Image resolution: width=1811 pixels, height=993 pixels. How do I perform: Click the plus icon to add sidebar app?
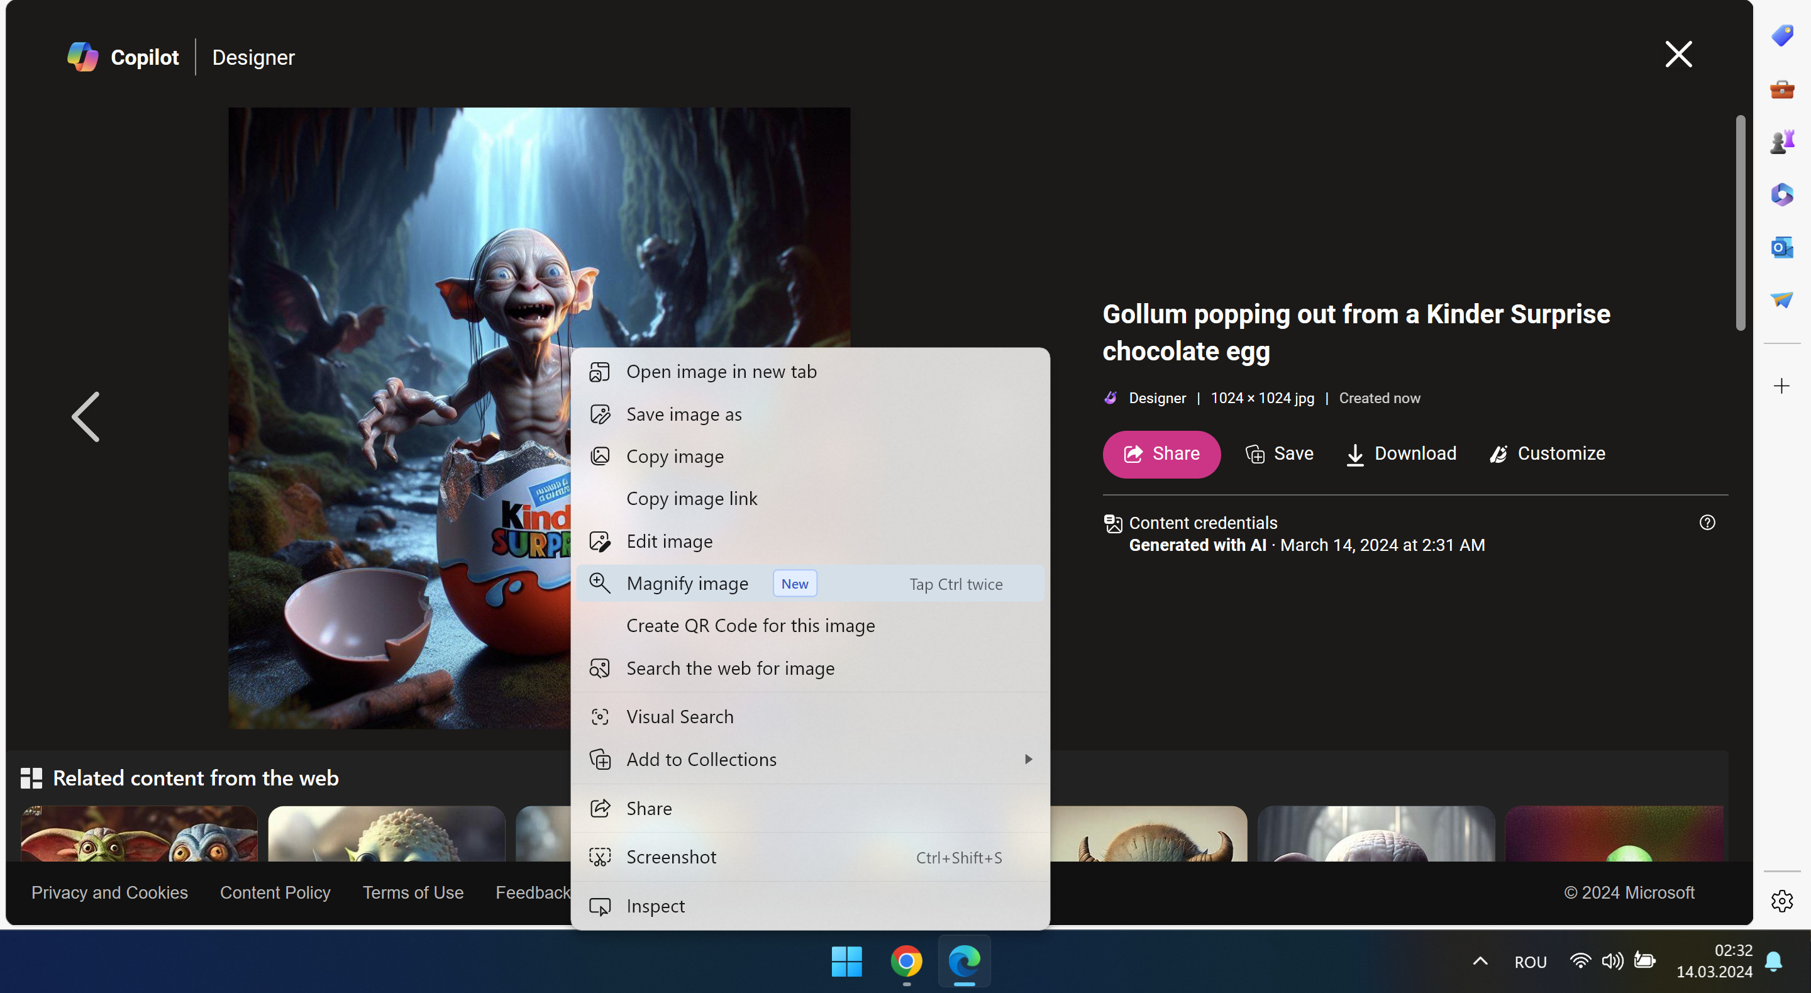[1781, 386]
